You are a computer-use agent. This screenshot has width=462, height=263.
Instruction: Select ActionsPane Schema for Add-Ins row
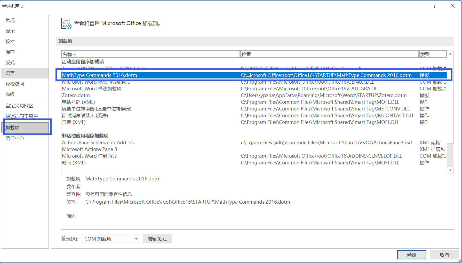pos(254,142)
